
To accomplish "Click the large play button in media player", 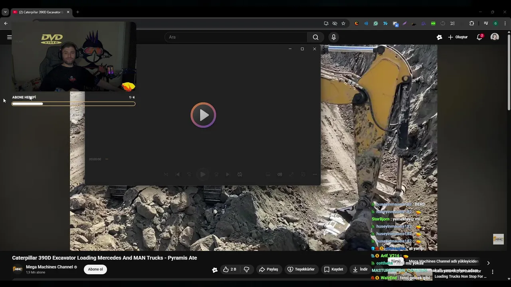I will 203,115.
